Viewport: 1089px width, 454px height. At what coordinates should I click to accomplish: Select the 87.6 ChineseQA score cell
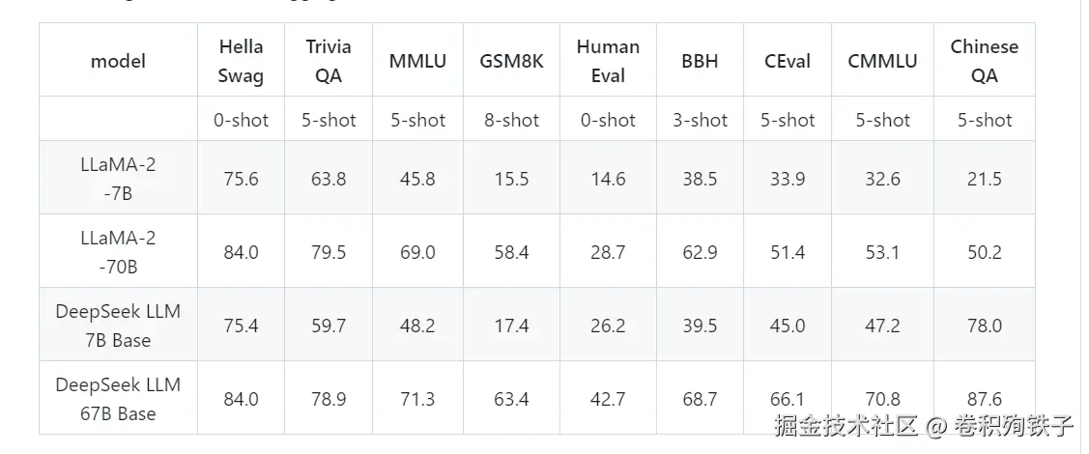[x=984, y=398]
